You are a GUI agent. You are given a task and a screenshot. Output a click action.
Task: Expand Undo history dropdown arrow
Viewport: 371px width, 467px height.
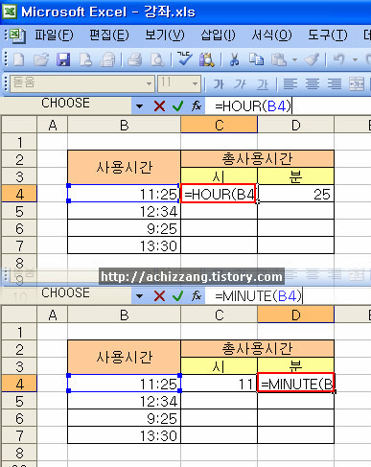(355, 59)
